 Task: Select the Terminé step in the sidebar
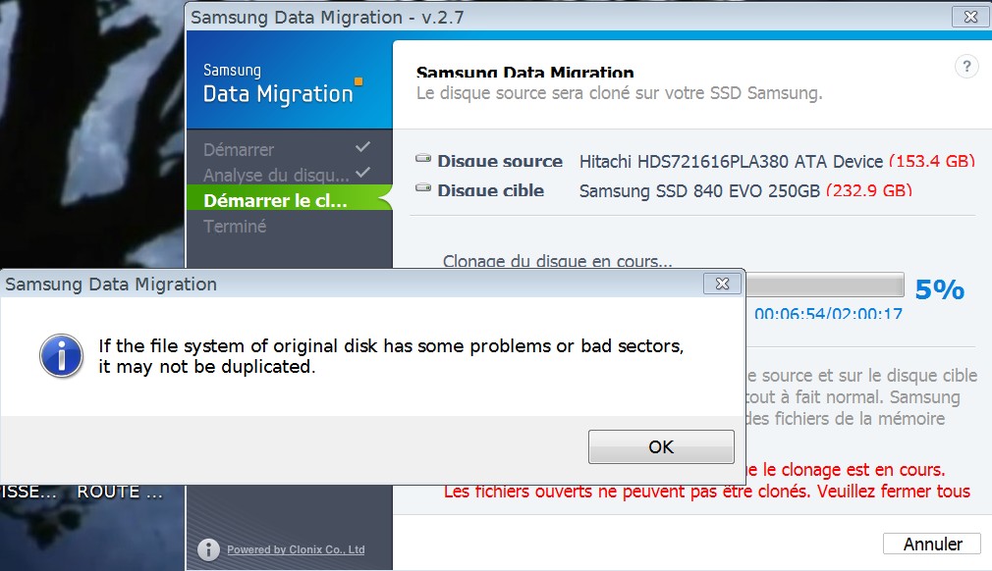(x=235, y=227)
